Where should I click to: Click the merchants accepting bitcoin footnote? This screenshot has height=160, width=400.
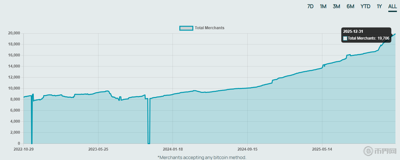pos(202,157)
